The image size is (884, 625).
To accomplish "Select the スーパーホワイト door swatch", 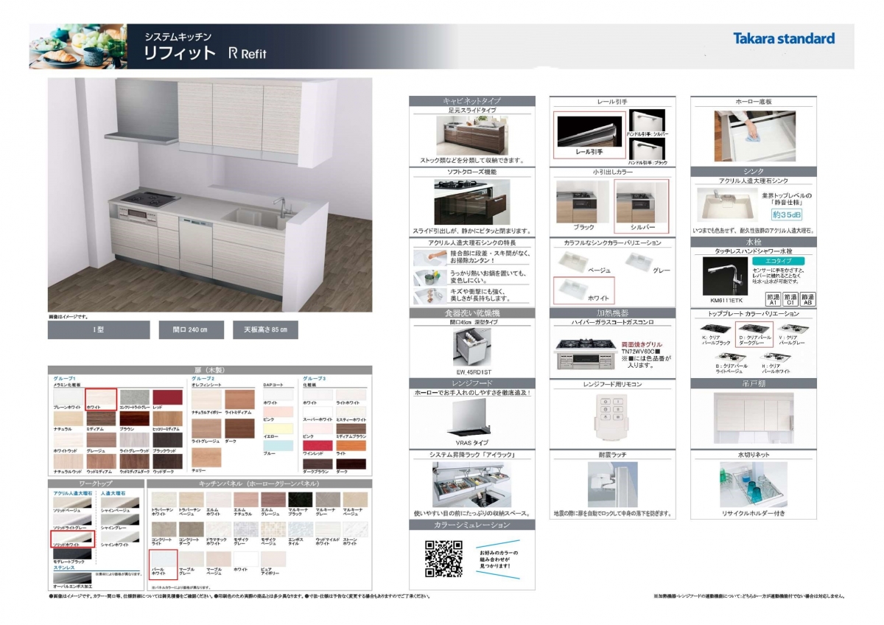I will [318, 411].
